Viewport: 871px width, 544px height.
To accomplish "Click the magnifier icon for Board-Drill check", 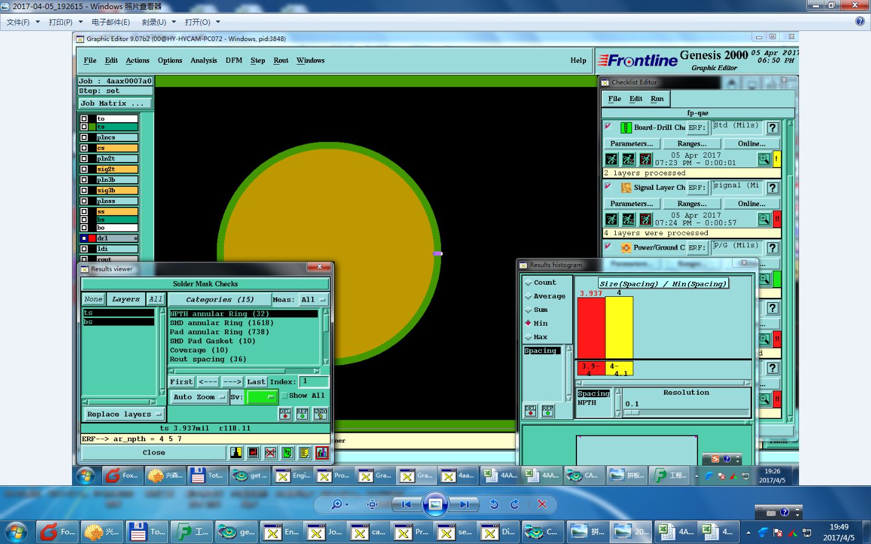I will pyautogui.click(x=764, y=159).
